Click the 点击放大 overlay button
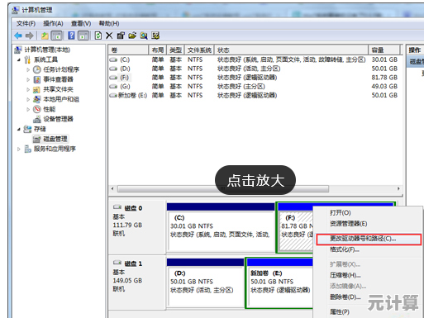 255,181
